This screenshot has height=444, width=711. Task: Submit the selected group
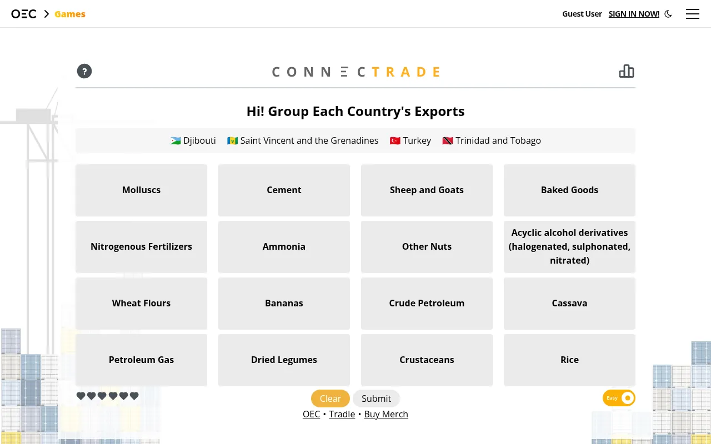tap(376, 398)
